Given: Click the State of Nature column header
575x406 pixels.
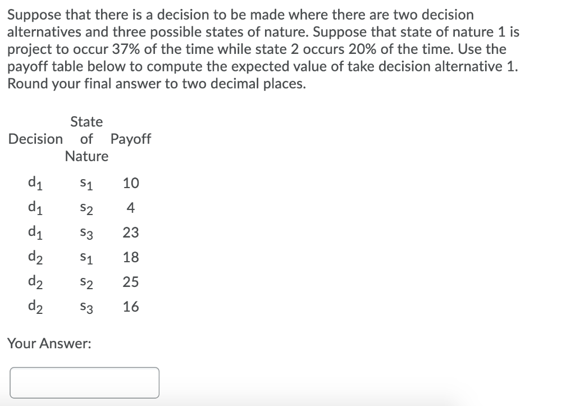Looking at the screenshot, I should pyautogui.click(x=86, y=139).
